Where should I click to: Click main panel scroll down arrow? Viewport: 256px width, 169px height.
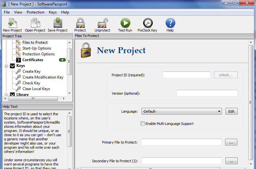point(251,164)
